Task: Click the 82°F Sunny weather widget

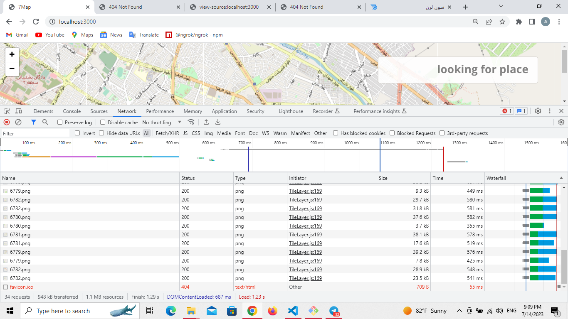Action: 425,311
